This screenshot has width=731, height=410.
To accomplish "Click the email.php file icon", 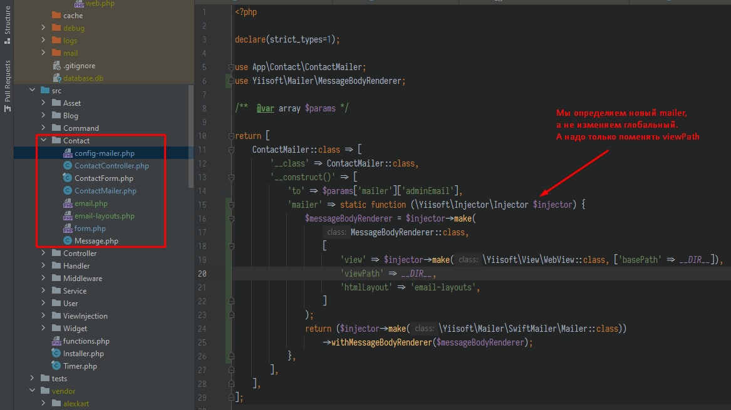I will coord(68,203).
